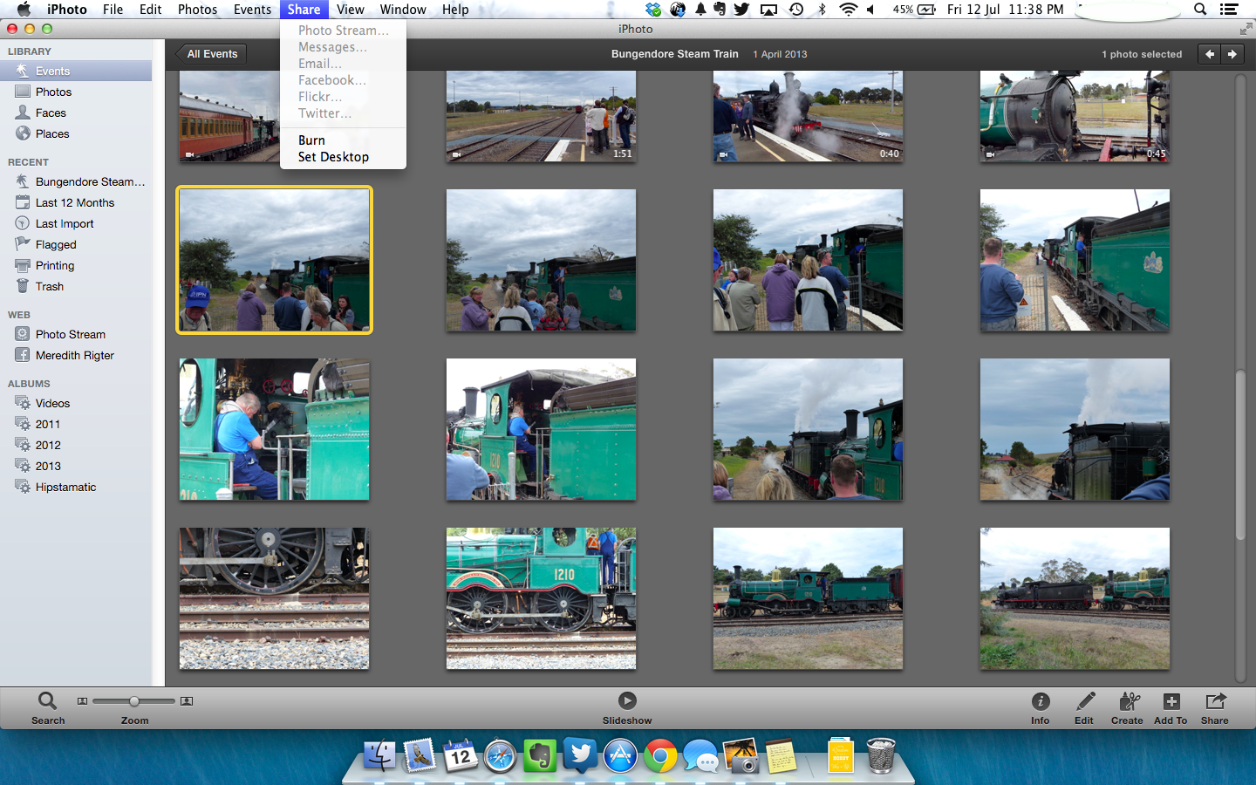The height and width of the screenshot is (785, 1256).
Task: Click the All Events back button
Action: [x=211, y=54]
